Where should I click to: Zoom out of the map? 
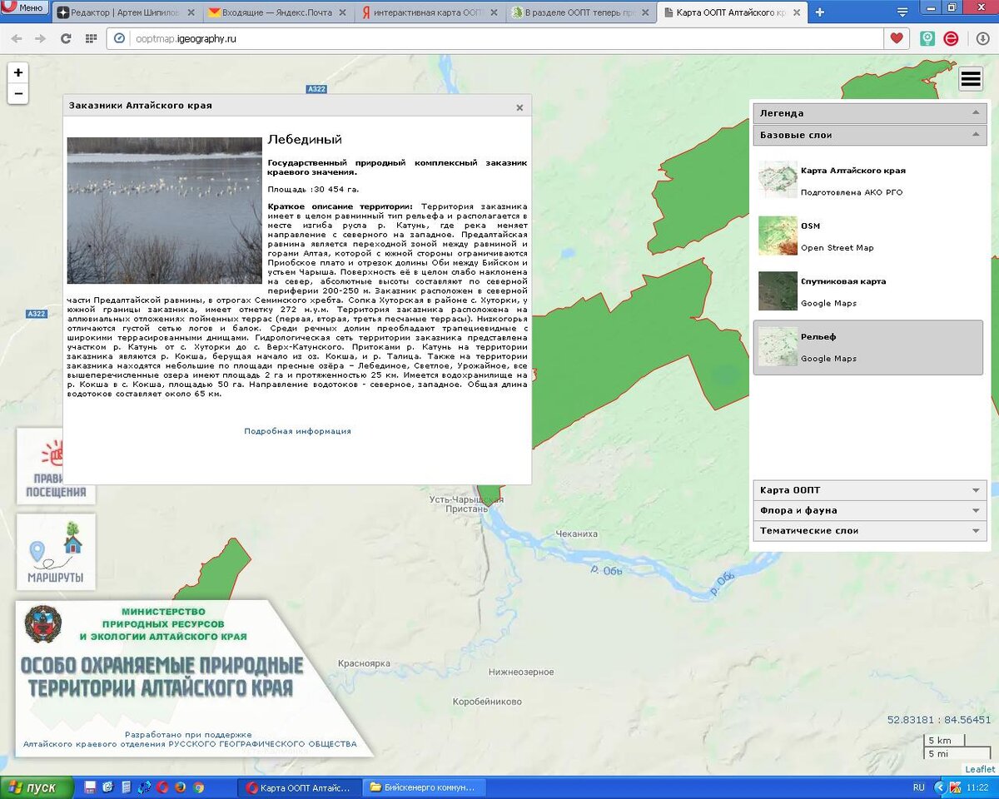(18, 93)
